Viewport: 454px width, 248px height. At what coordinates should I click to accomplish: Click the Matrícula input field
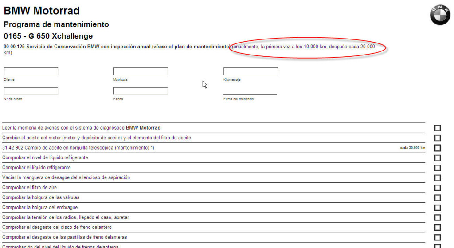141,71
